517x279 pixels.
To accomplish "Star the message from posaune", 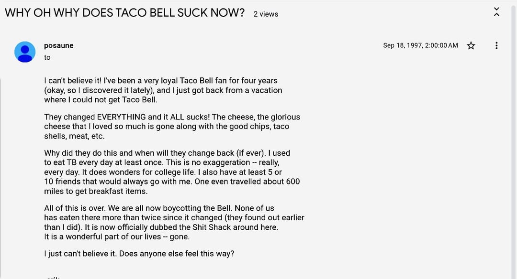I will pyautogui.click(x=471, y=45).
